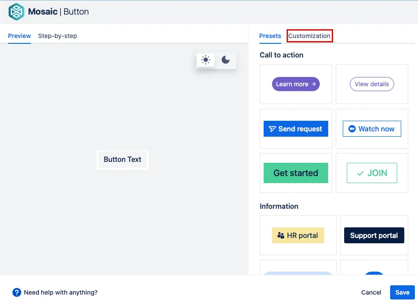The height and width of the screenshot is (303, 418).
Task: Save the button configuration
Action: coord(402,292)
